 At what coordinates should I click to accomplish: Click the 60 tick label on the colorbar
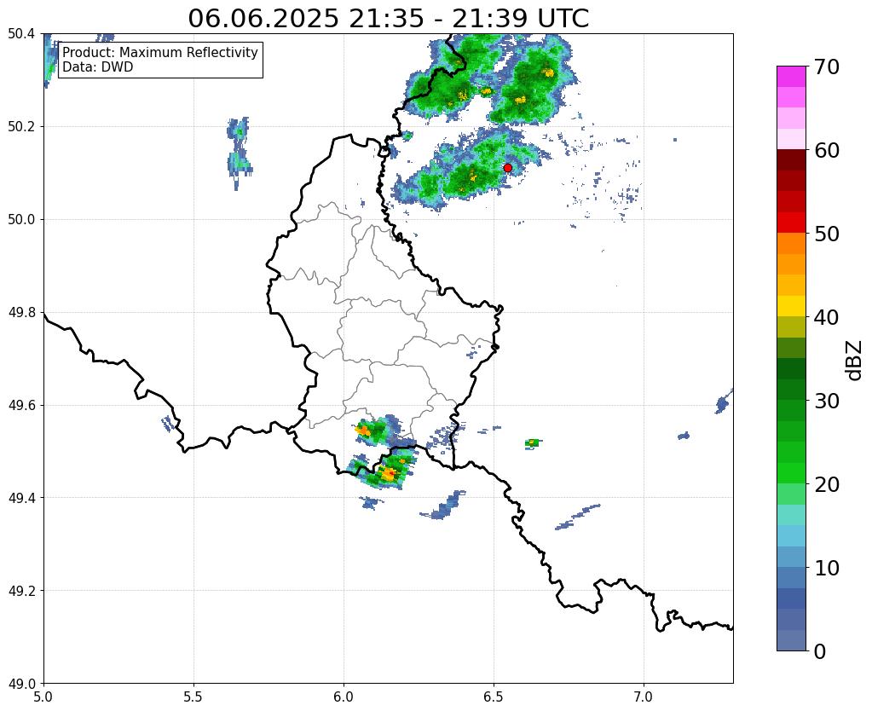pos(826,150)
